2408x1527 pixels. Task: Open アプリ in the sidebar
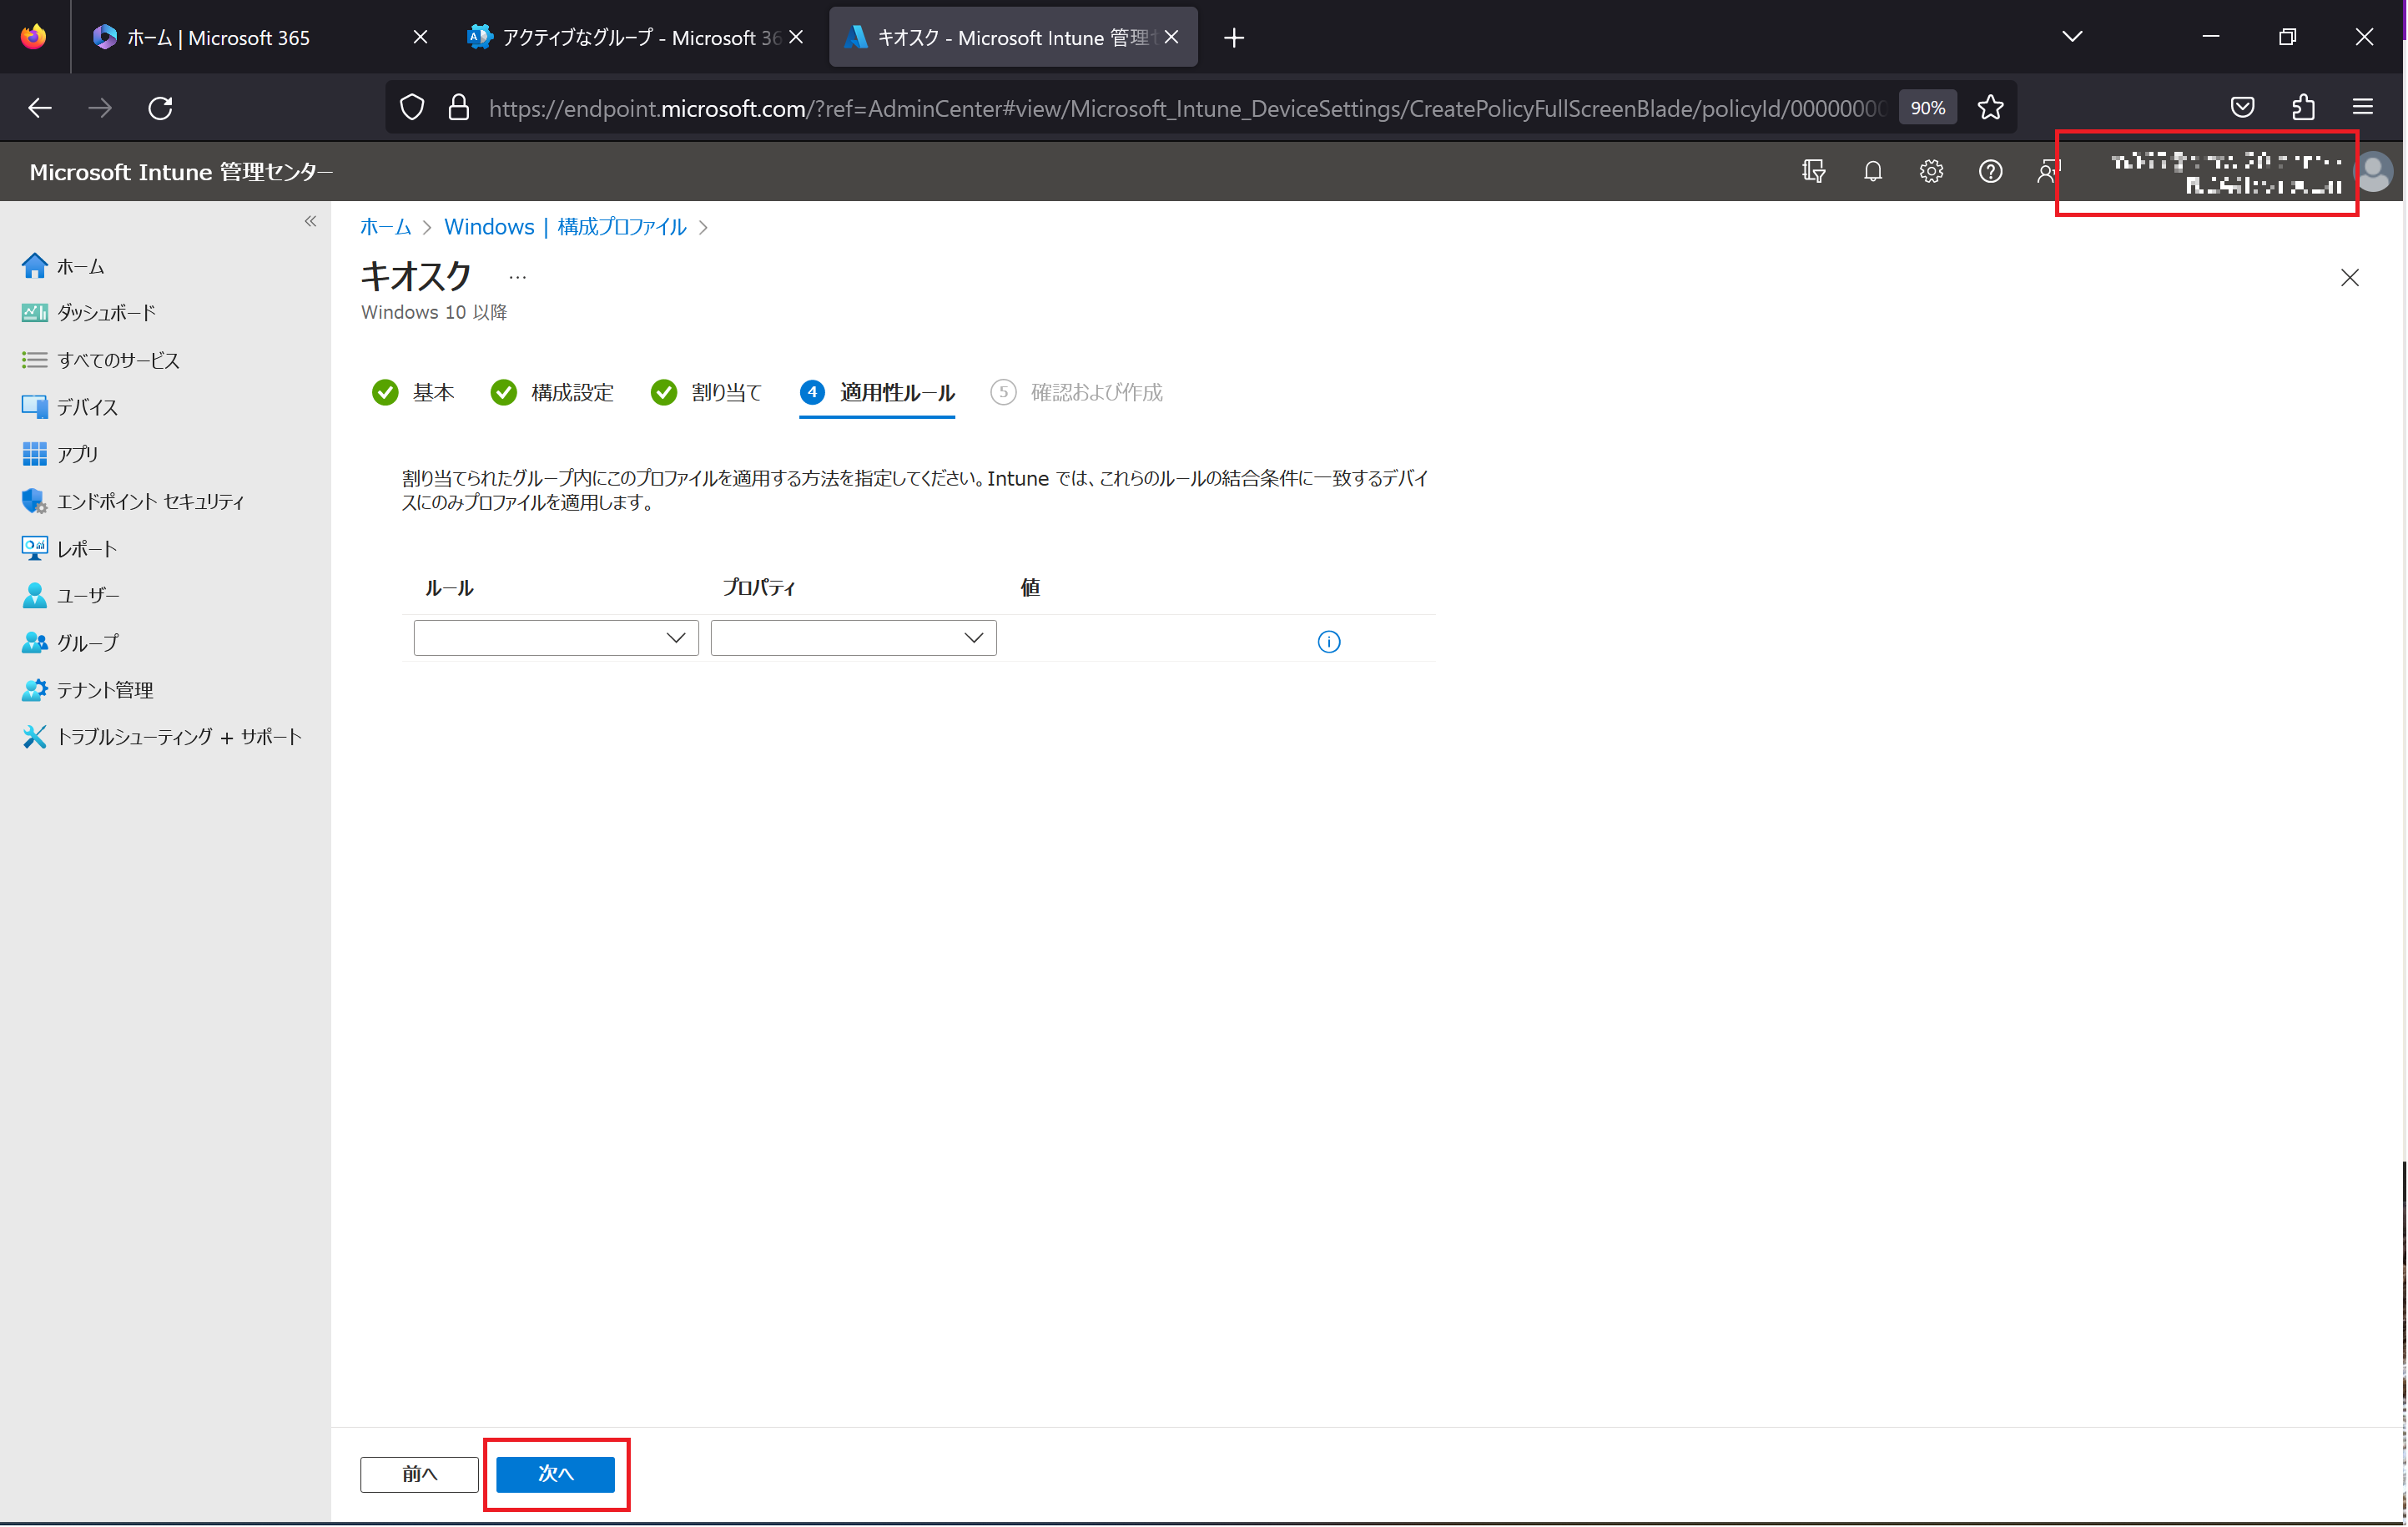coord(60,454)
